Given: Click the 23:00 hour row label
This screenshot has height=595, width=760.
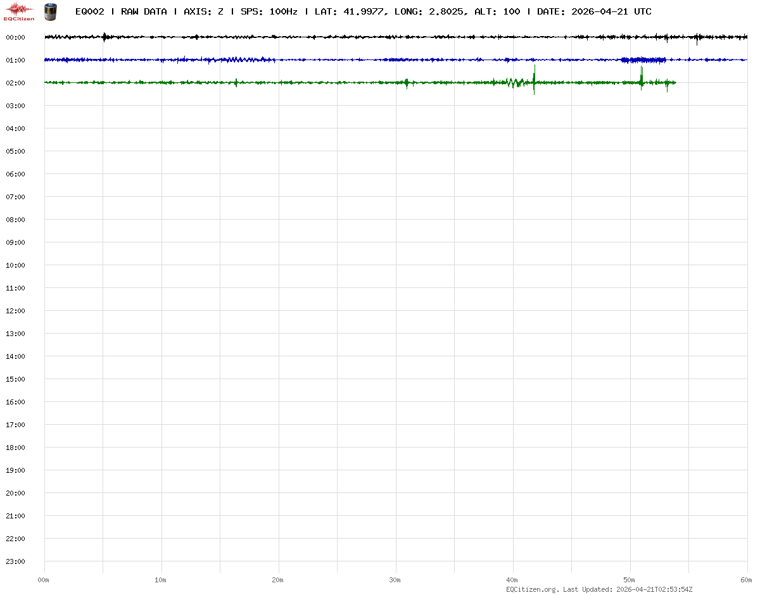Looking at the screenshot, I should pos(15,561).
